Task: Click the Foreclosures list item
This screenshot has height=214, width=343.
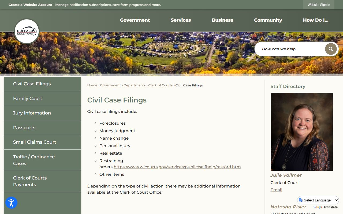Action: (x=113, y=123)
